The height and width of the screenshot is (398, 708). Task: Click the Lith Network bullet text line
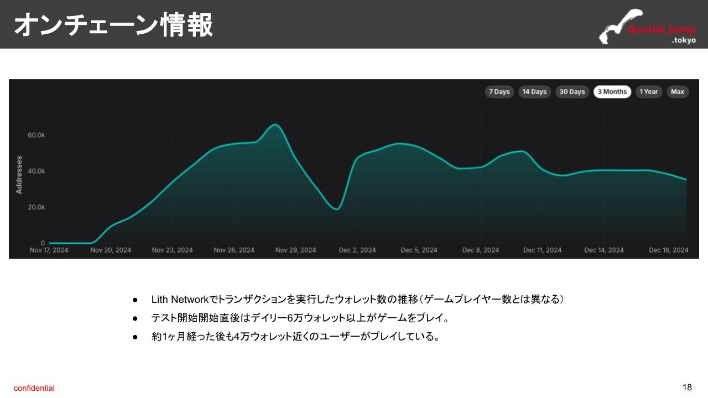click(357, 300)
